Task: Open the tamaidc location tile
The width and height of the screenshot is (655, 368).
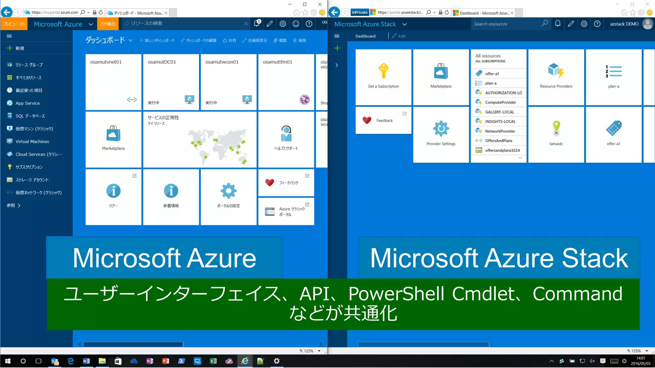Action: (x=556, y=134)
